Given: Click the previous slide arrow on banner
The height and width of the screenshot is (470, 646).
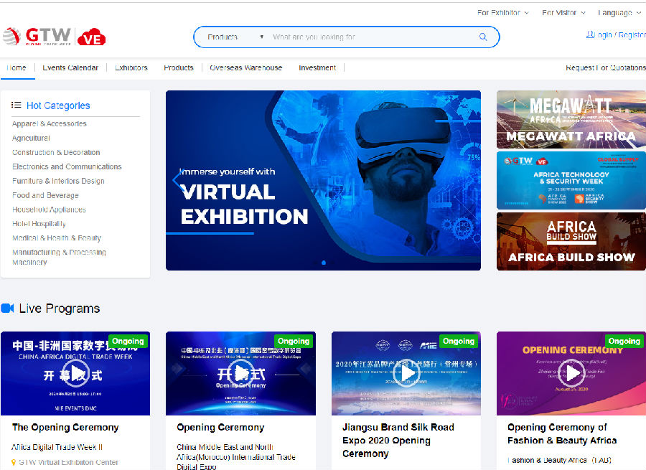Looking at the screenshot, I should pos(176,180).
